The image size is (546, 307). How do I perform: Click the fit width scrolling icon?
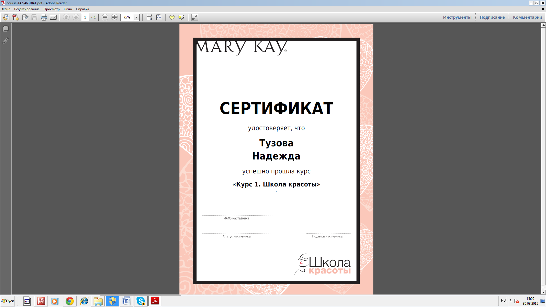[149, 17]
